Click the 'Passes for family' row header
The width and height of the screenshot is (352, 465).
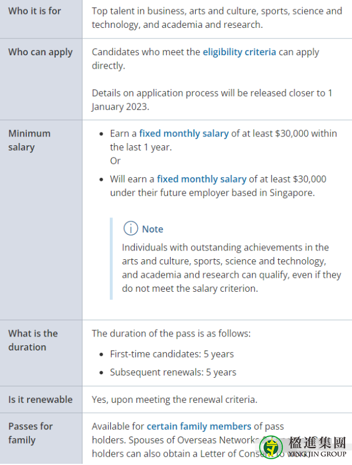(x=31, y=433)
